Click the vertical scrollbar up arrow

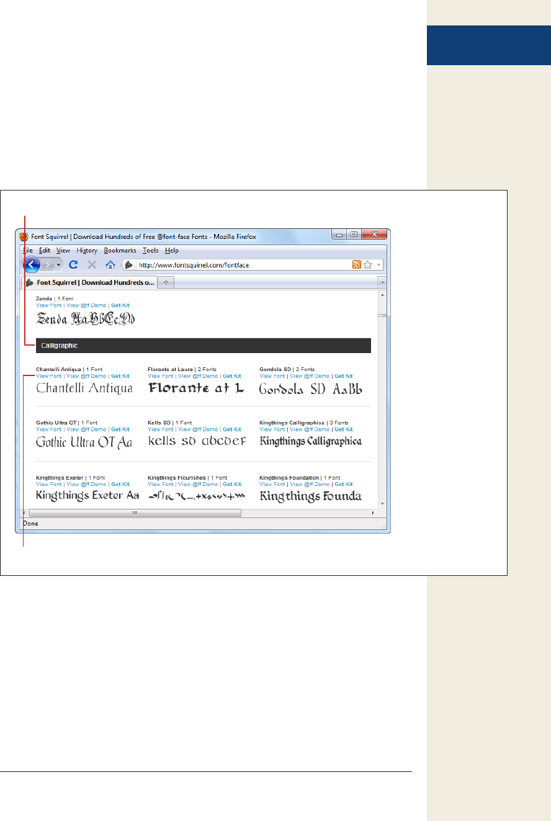click(383, 295)
